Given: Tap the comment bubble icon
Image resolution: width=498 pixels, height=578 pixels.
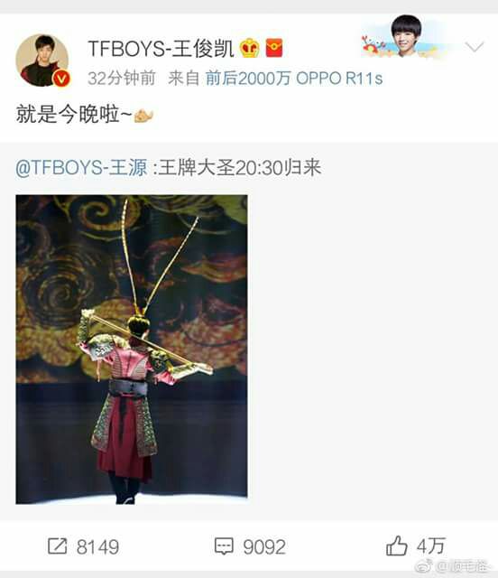Looking at the screenshot, I should click(224, 545).
